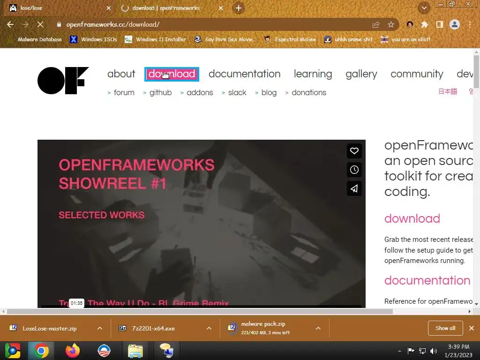Switch the site language to 日本語

(448, 91)
